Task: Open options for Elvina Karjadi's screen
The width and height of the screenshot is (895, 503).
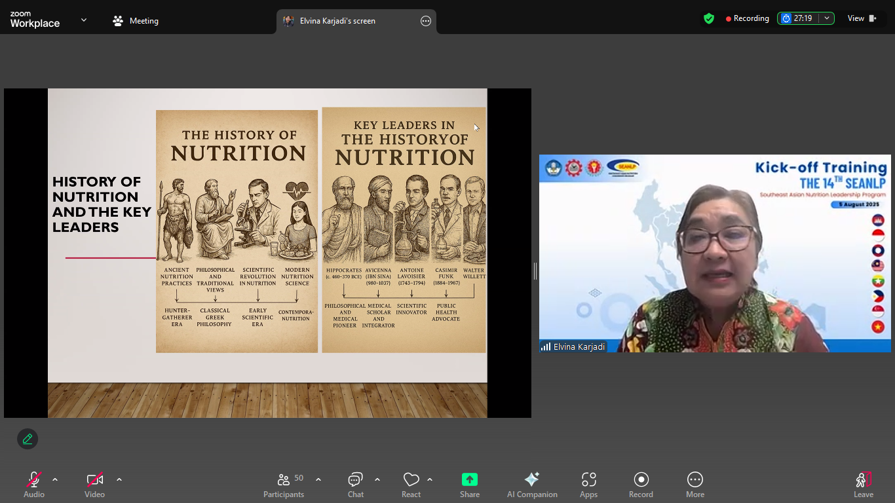Action: (x=426, y=21)
